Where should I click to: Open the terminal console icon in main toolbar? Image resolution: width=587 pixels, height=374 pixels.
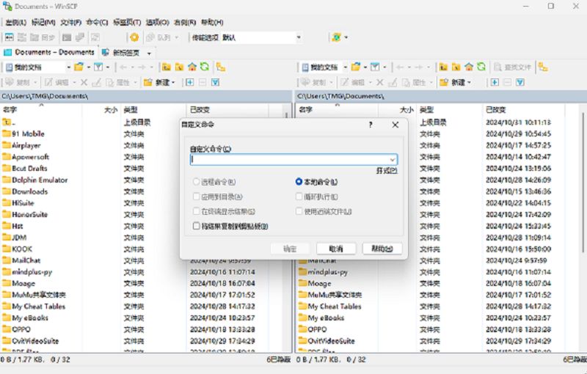click(67, 37)
